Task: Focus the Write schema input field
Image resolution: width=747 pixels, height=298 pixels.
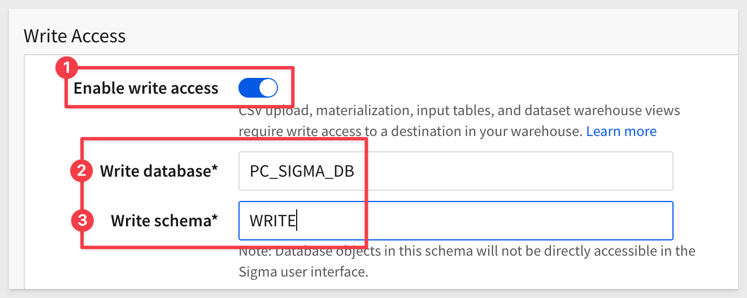Action: (x=455, y=221)
